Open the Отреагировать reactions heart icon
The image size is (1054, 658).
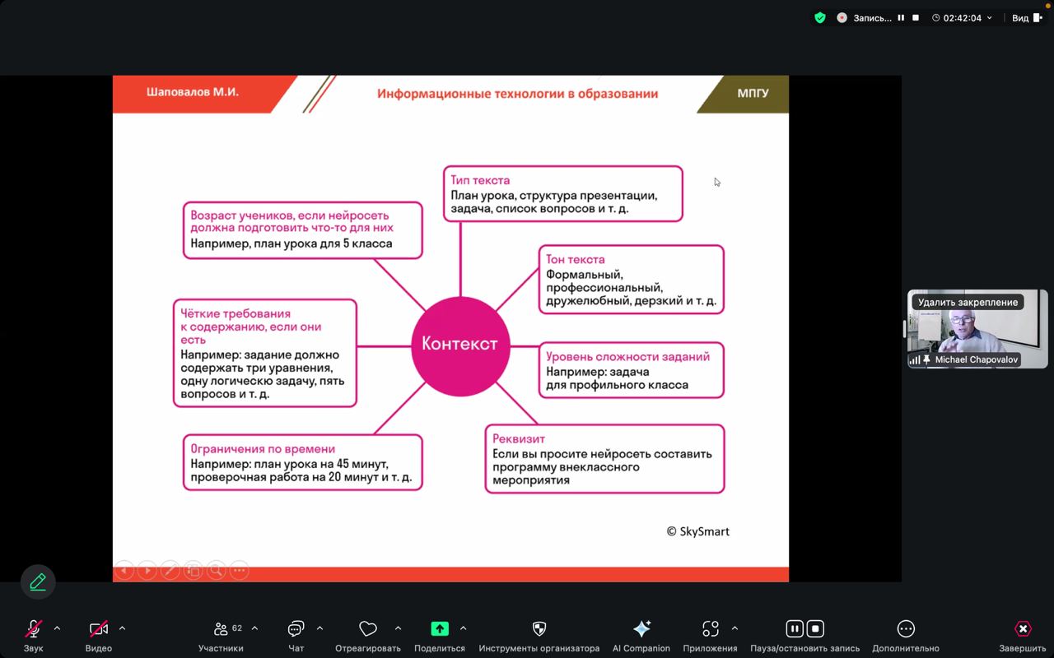pyautogui.click(x=368, y=629)
